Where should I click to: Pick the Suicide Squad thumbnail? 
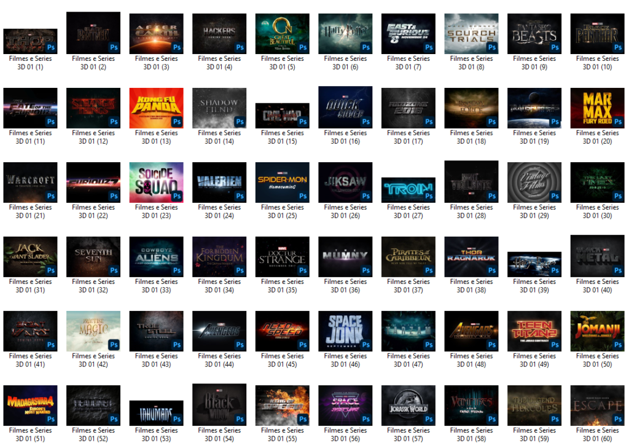(x=156, y=183)
